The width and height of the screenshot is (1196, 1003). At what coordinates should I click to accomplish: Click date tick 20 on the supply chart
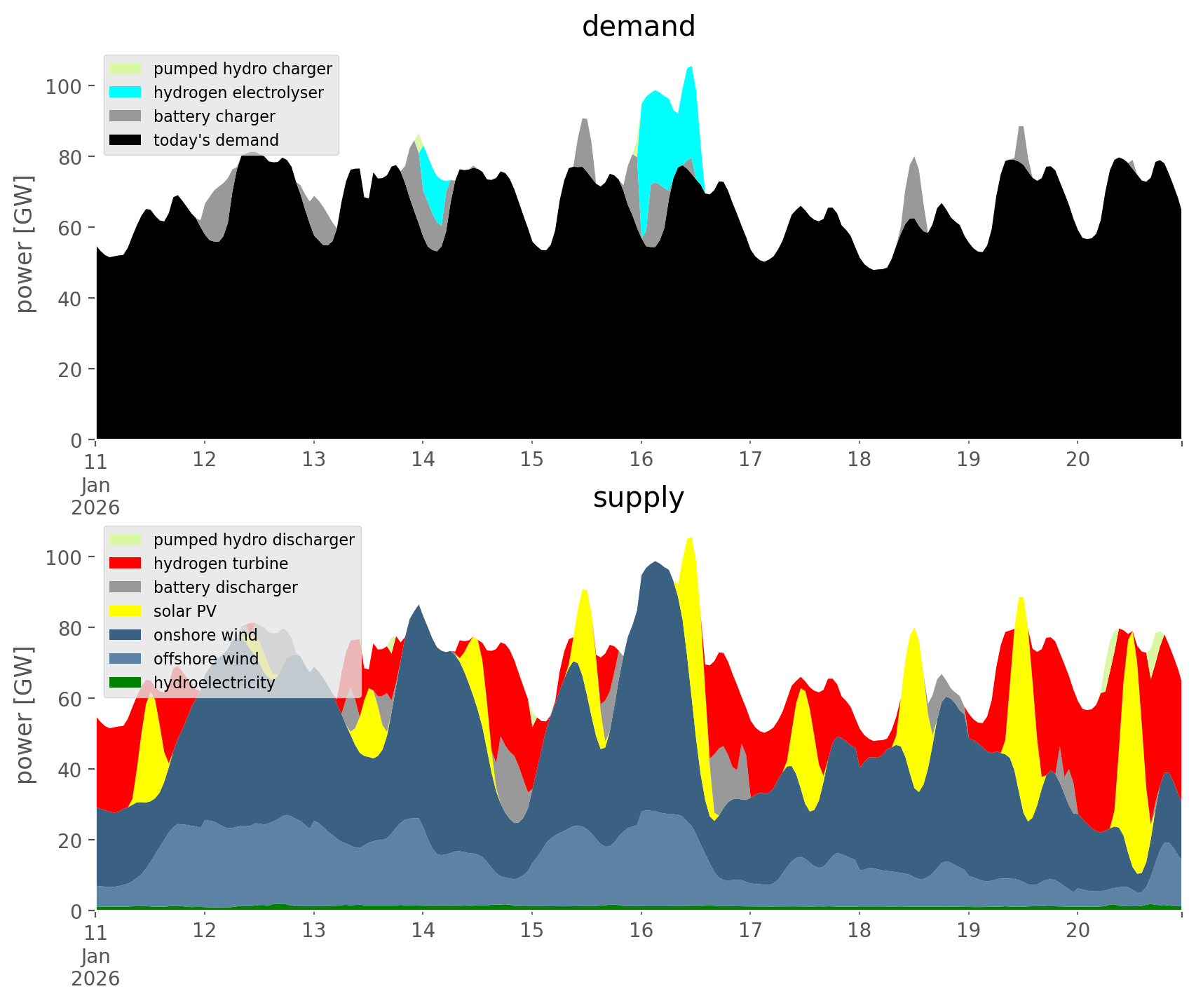(x=1078, y=931)
